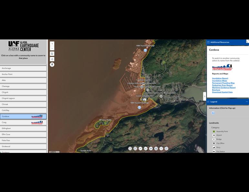Open the basemap grid widget in bottom toolbar
Screen dimensions: 249x192
135,148
